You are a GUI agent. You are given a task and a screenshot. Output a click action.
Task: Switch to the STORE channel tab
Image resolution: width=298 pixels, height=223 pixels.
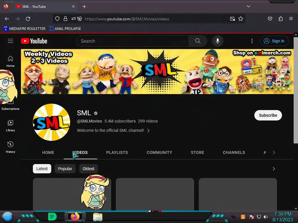tap(198, 152)
